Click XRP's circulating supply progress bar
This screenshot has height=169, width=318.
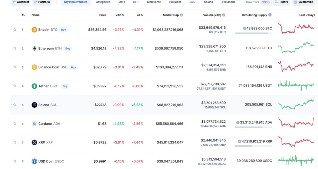[x=253, y=146]
